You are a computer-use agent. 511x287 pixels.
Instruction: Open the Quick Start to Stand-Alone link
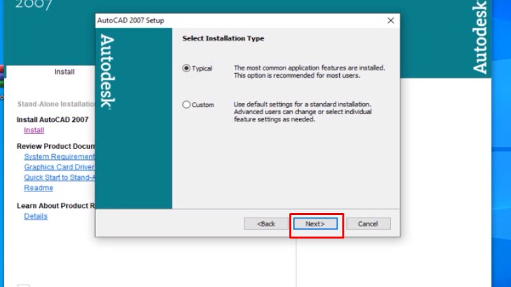point(59,178)
